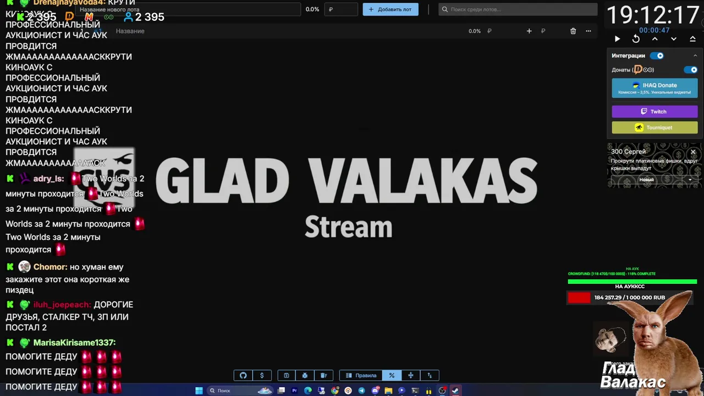Click the Название нового лота field
The width and height of the screenshot is (704, 396).
tap(189, 9)
